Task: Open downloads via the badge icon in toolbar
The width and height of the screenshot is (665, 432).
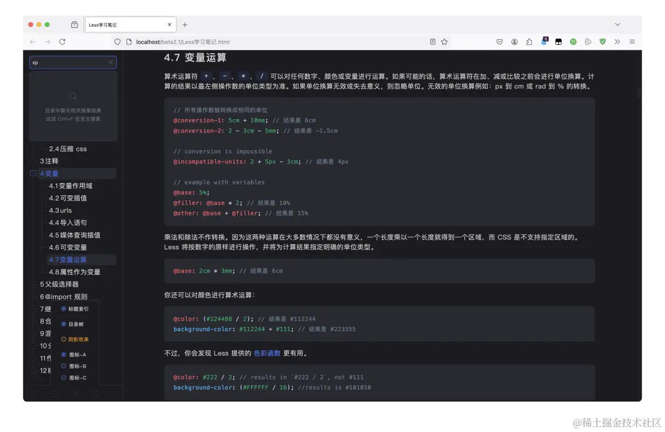Action: pos(544,42)
